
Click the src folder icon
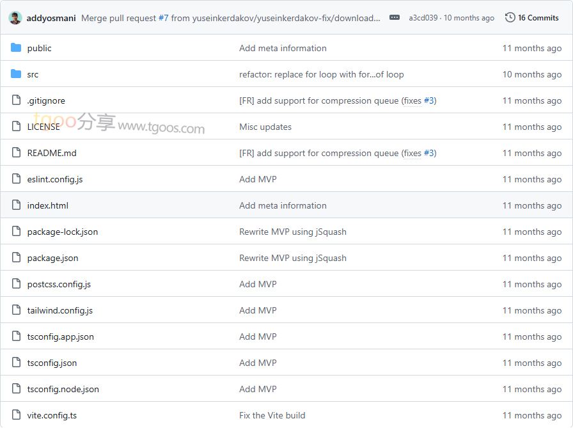[16, 74]
